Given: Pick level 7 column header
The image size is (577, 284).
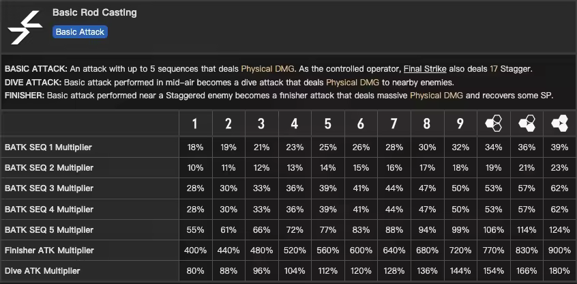Looking at the screenshot, I should click(394, 124).
